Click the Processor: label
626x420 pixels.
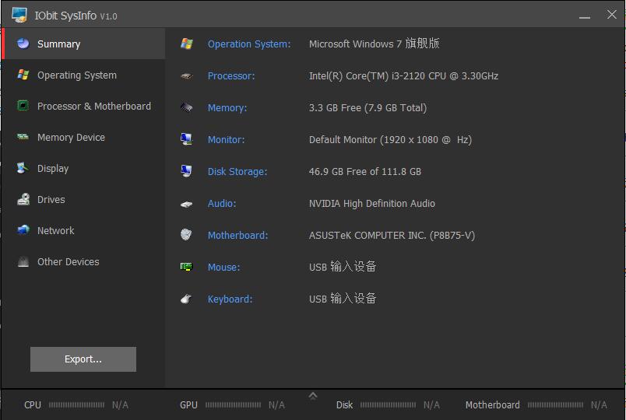point(231,75)
